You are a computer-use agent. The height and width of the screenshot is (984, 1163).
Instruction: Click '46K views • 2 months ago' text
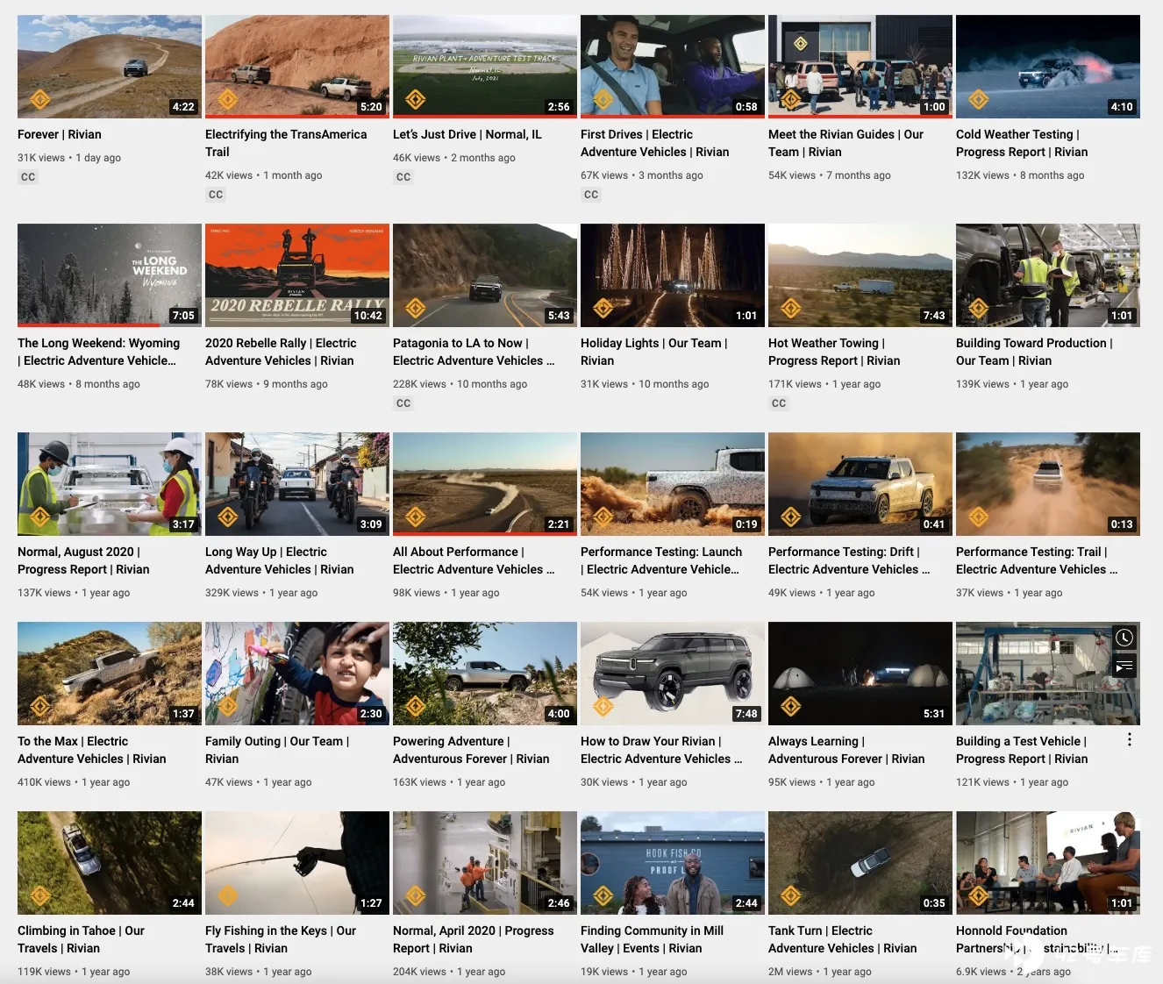coord(454,158)
